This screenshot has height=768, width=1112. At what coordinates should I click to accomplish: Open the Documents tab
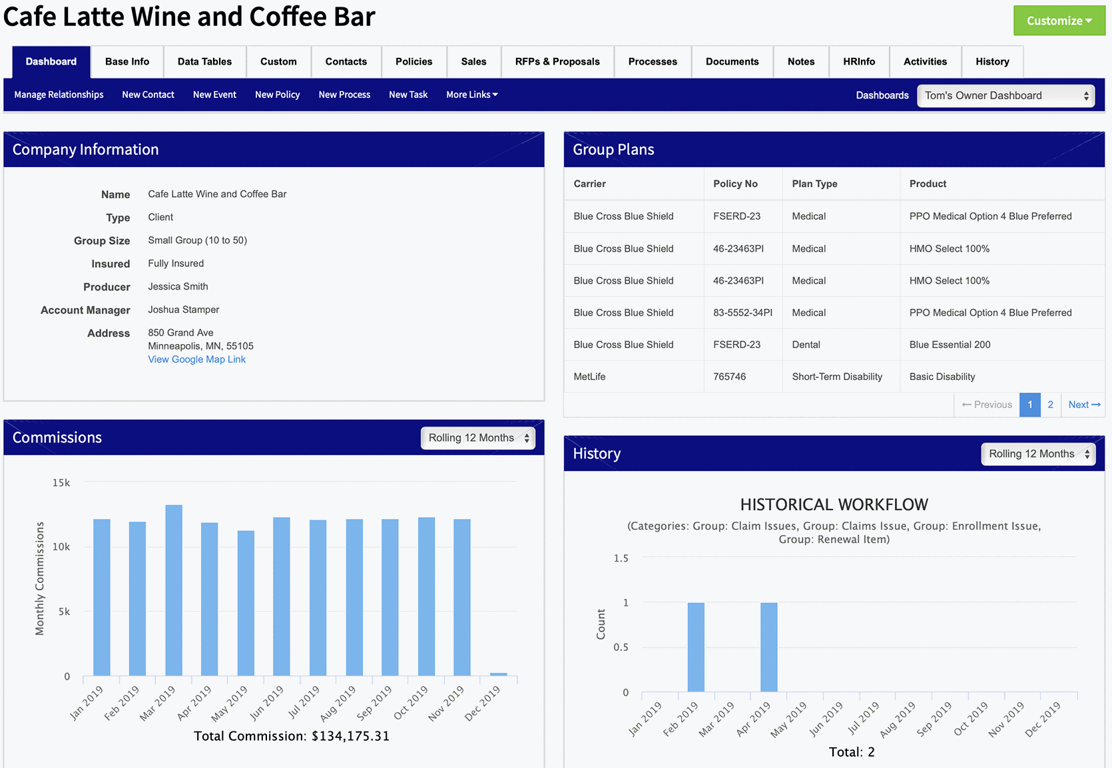point(732,61)
